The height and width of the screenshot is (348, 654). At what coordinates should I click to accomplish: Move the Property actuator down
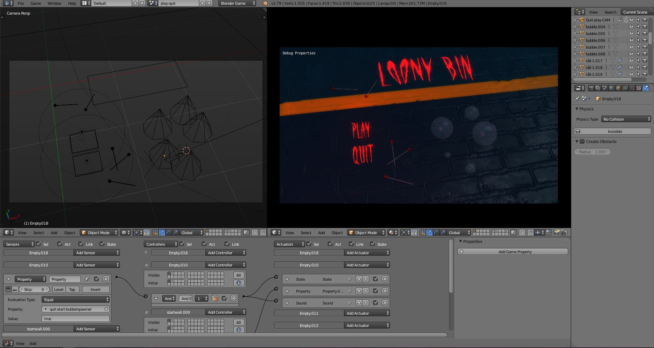(365, 291)
